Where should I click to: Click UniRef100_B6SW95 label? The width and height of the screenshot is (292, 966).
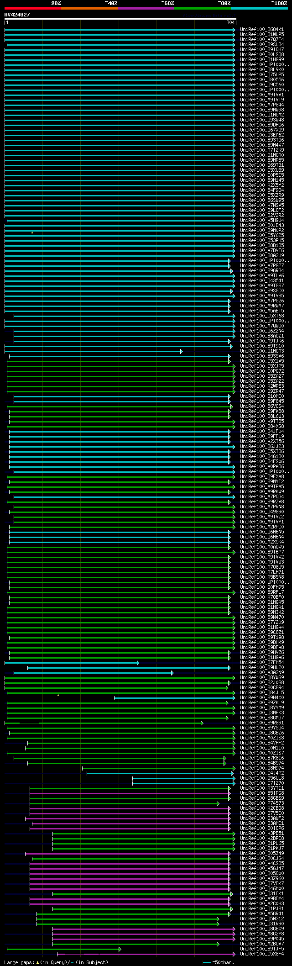coord(262,200)
